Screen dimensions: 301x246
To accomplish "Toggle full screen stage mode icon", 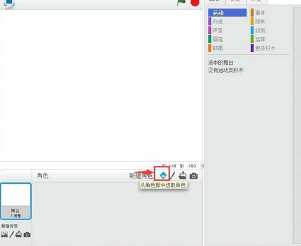I will click(x=9, y=2).
